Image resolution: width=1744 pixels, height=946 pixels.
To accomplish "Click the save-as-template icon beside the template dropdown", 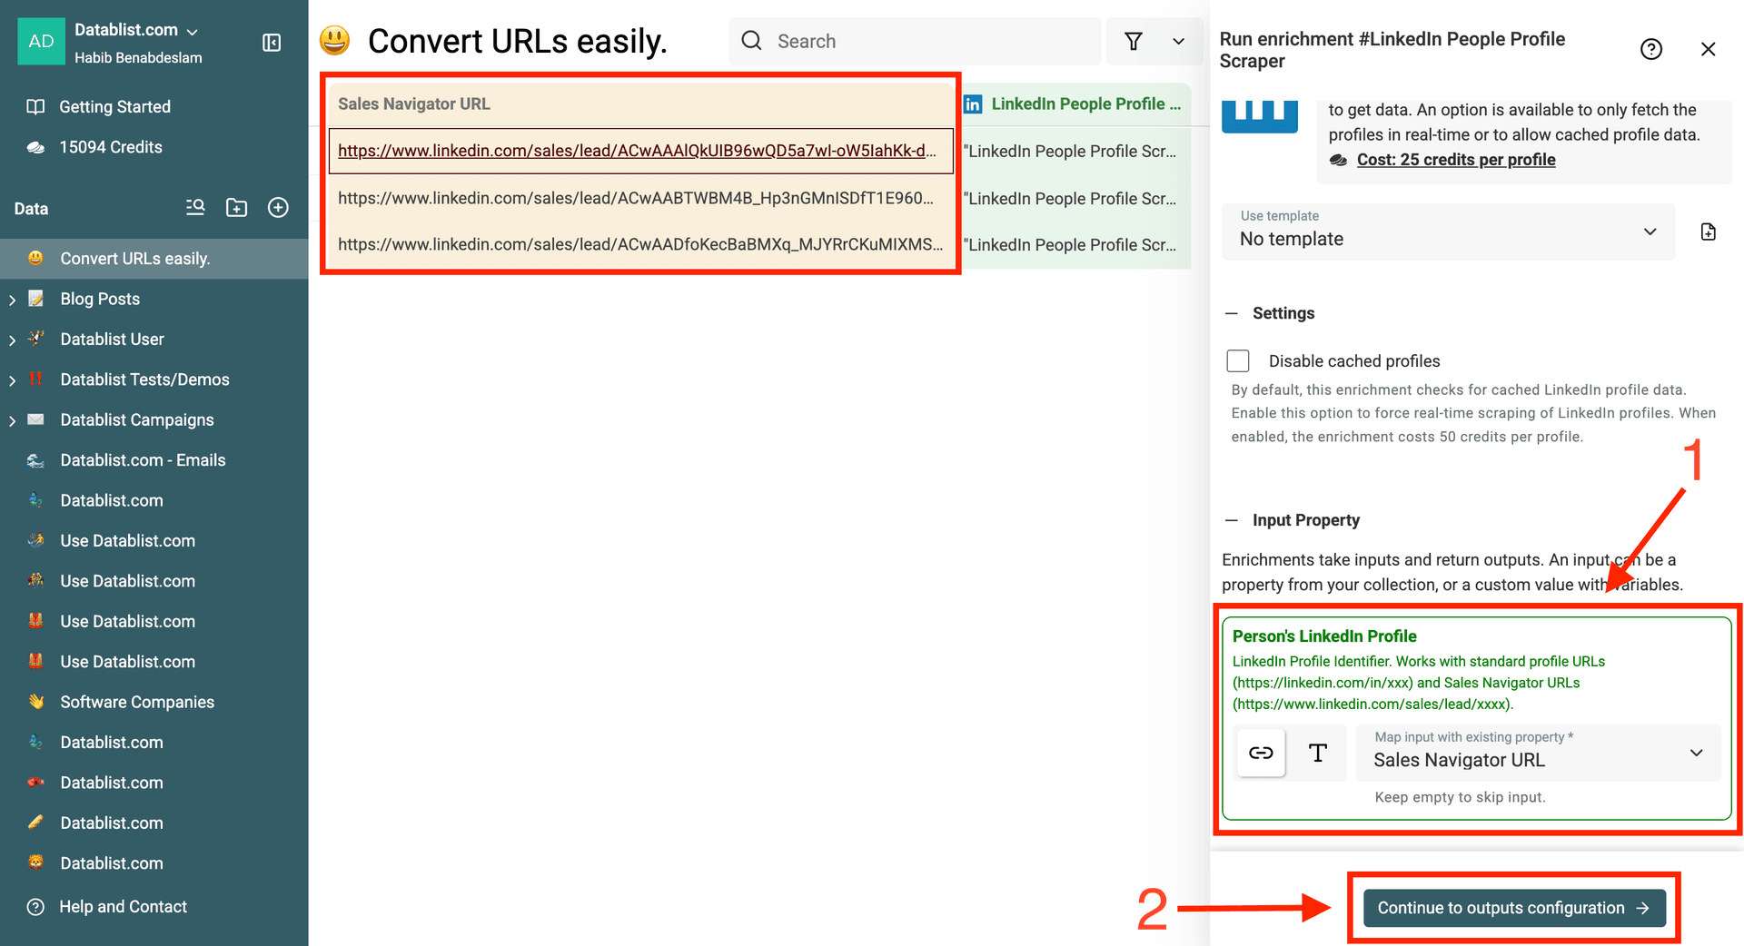I will coord(1708,232).
